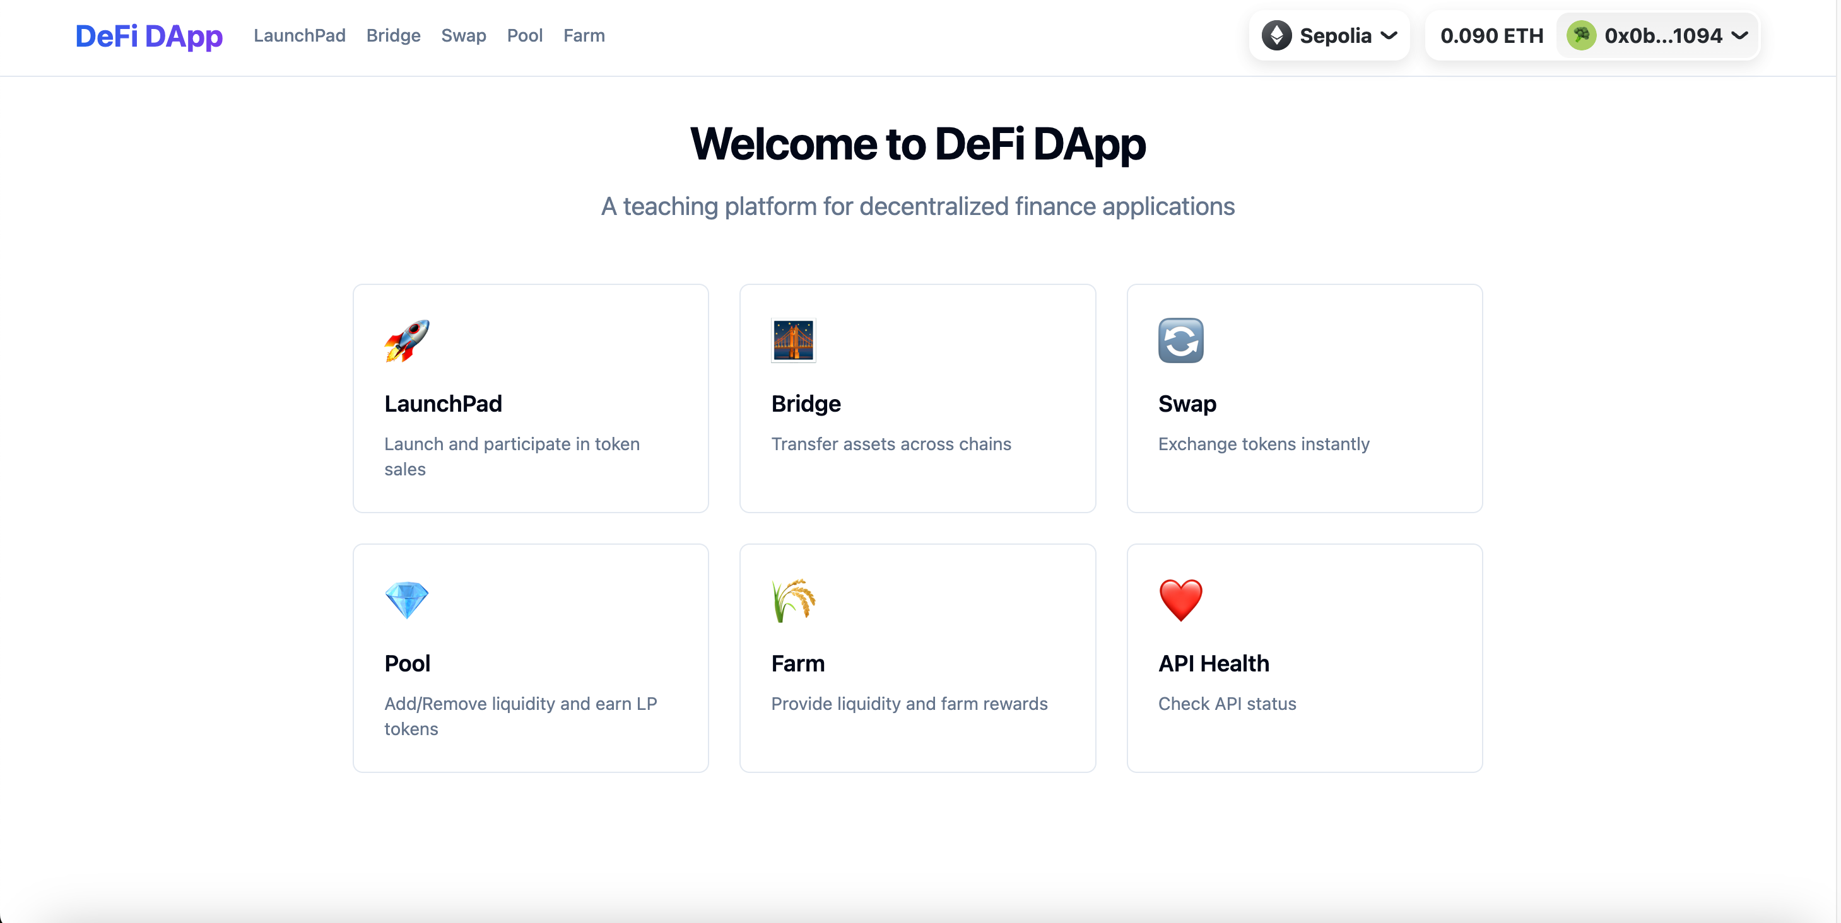The height and width of the screenshot is (923, 1841).
Task: Click the Ethereum logo beside Sepolia
Action: click(x=1276, y=36)
